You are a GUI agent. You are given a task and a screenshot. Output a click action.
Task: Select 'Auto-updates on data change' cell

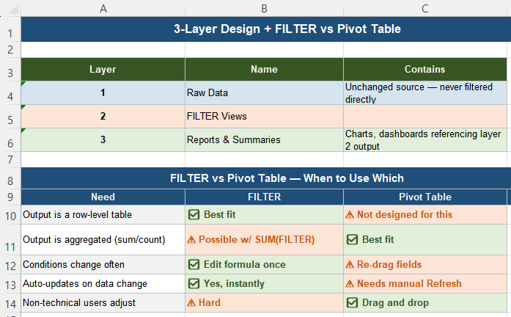tap(103, 284)
